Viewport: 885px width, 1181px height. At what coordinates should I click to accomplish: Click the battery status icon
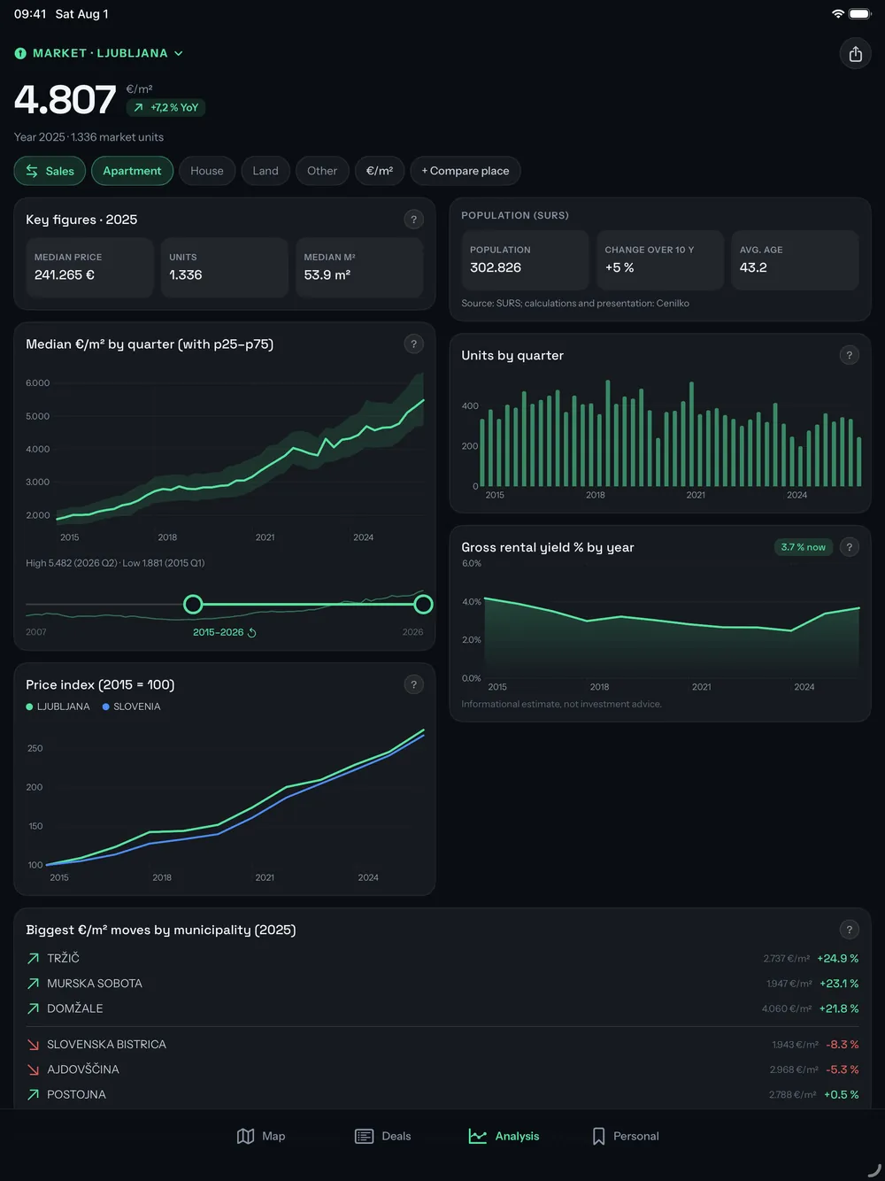860,13
